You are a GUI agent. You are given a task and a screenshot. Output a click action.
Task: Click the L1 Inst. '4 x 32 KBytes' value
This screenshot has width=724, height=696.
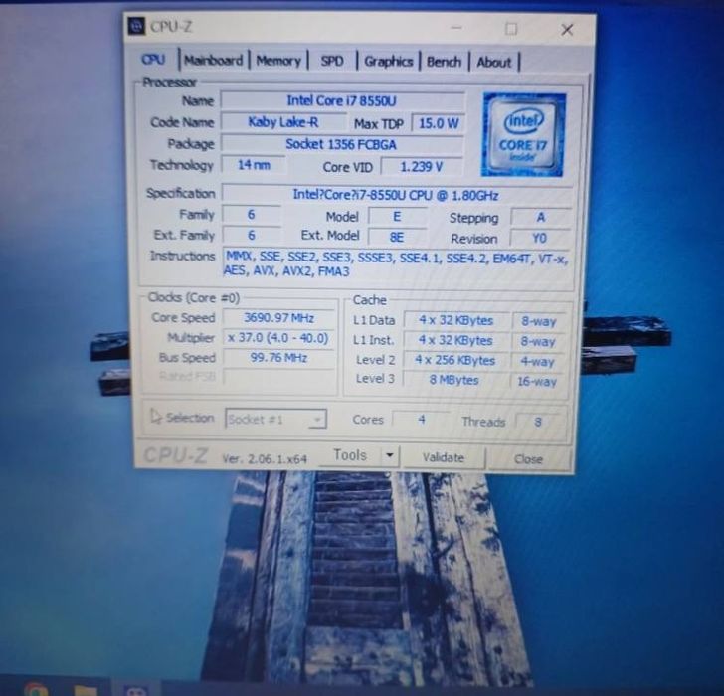pyautogui.click(x=455, y=341)
